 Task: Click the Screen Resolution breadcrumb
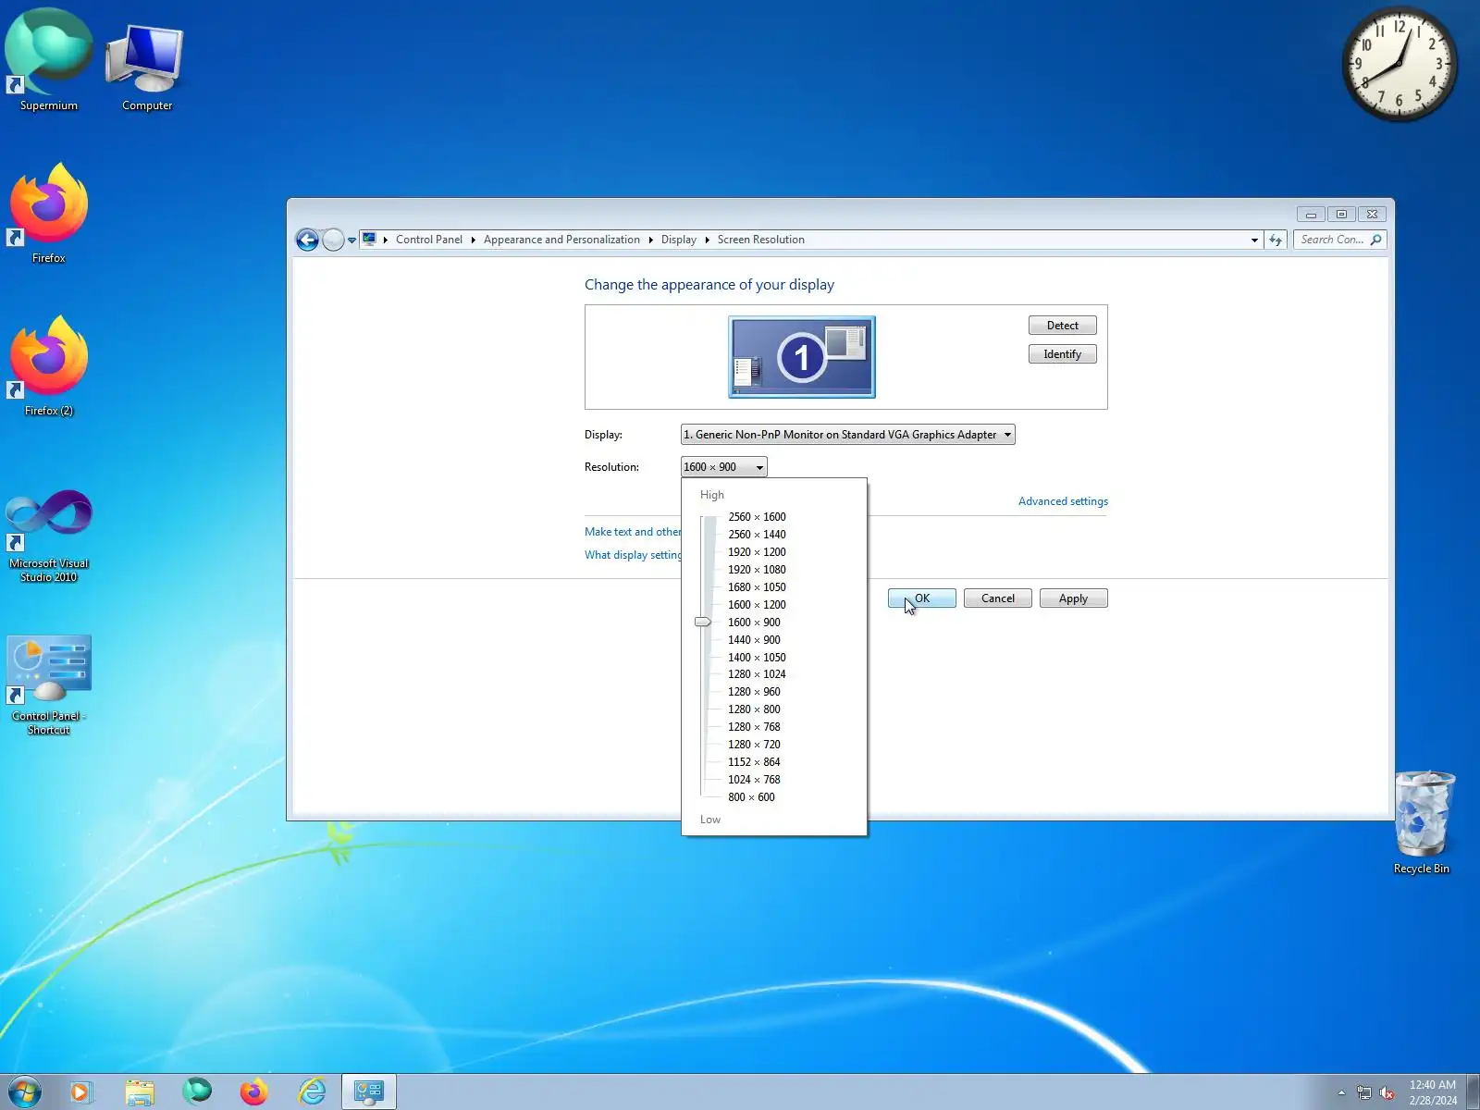click(x=761, y=240)
